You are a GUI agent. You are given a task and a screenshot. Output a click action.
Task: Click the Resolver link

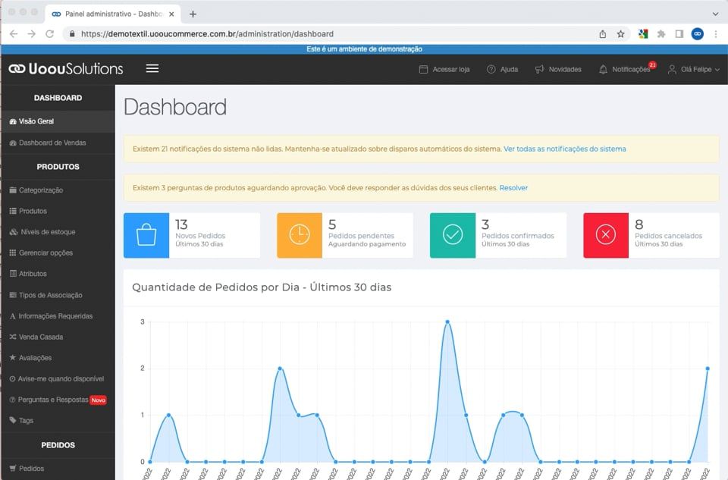513,187
